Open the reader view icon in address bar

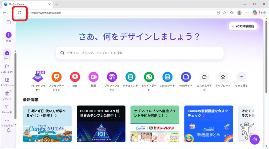218,12
